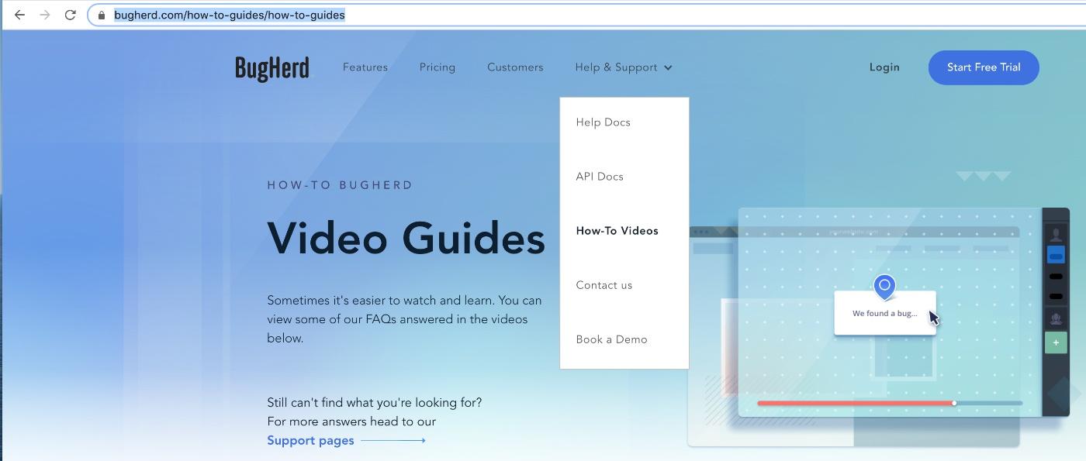Click the padlock site security icon
1086x461 pixels.
(102, 15)
